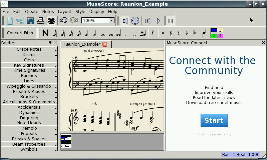Undo the last action
The width and height of the screenshot is (267, 160).
click(x=63, y=21)
